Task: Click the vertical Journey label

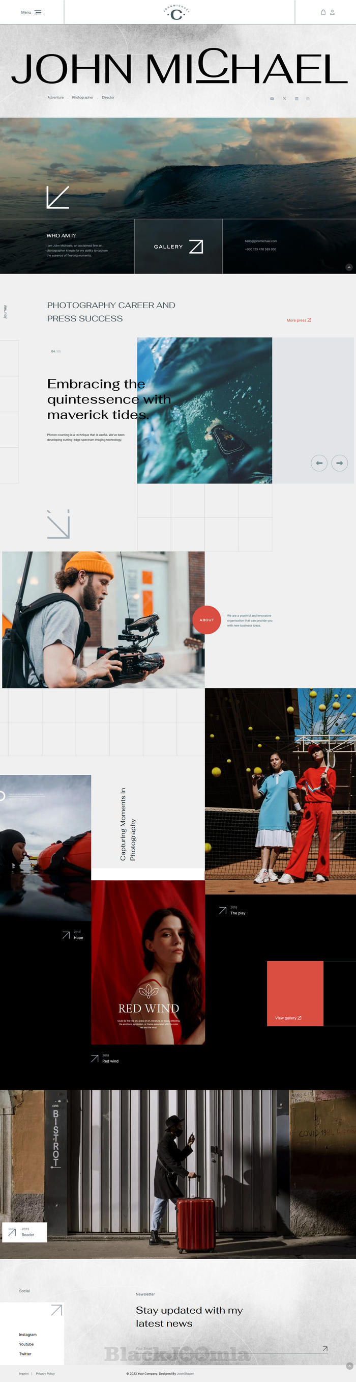Action: pos(6,312)
